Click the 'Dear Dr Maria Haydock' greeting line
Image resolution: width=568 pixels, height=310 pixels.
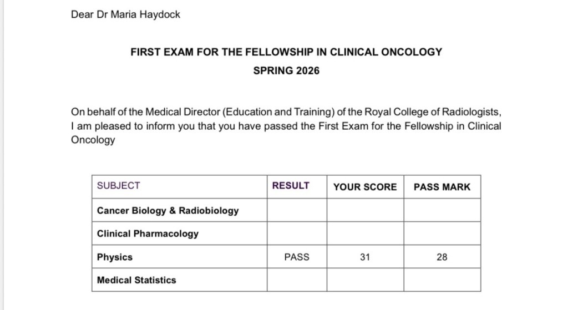[125, 15]
